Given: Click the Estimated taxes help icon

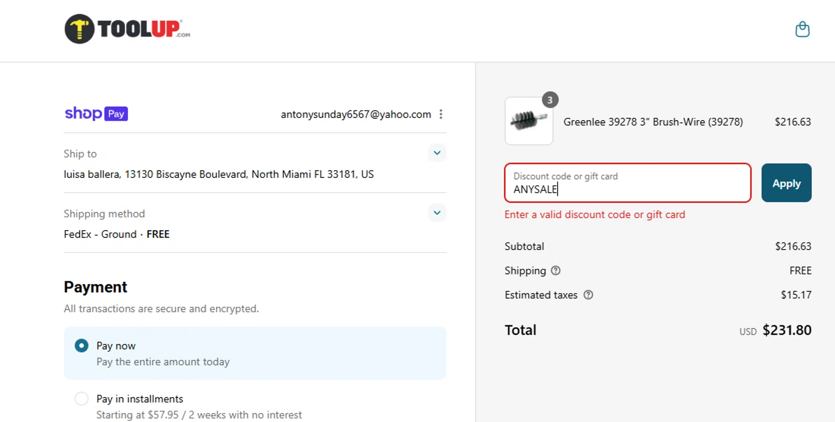Looking at the screenshot, I should point(588,295).
